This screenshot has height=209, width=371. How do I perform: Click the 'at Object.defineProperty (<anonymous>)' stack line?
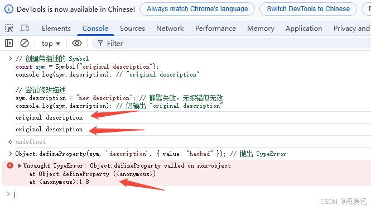(x=93, y=174)
